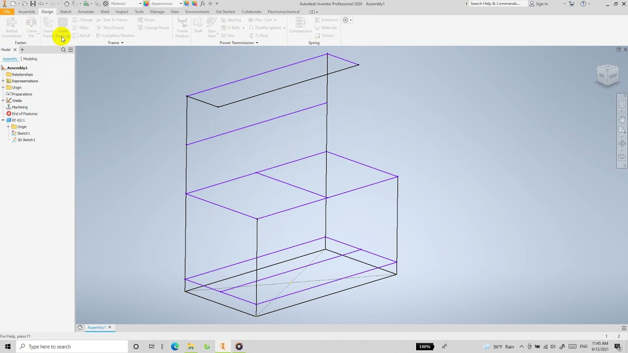628x353 pixels.
Task: Open the Task View icon on the taskbar
Action: coord(152,347)
